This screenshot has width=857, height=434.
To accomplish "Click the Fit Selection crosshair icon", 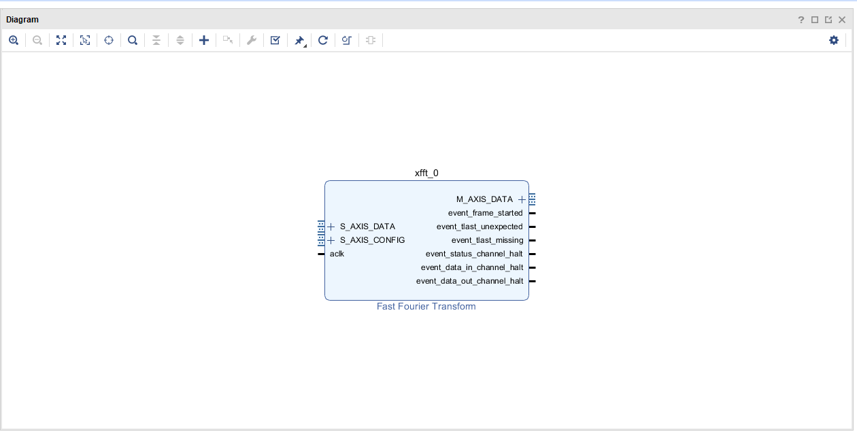I will click(109, 40).
